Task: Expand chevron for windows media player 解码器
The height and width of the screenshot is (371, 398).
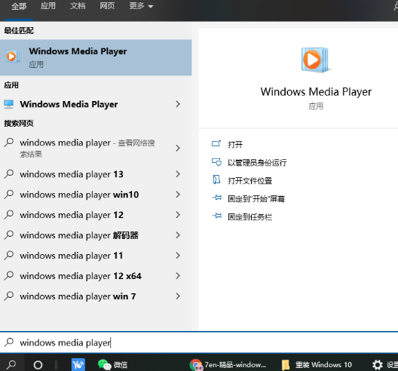Action: (178, 235)
